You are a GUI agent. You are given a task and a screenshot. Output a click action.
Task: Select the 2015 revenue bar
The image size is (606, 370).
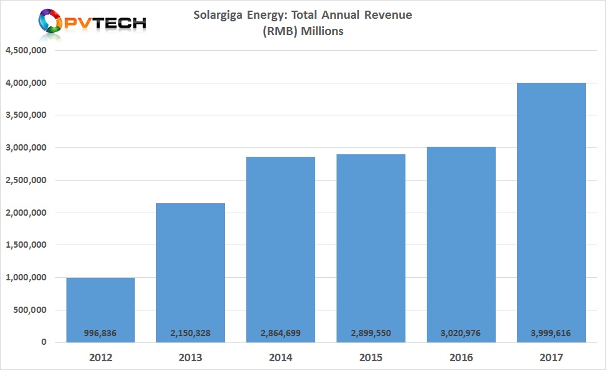[x=371, y=248]
